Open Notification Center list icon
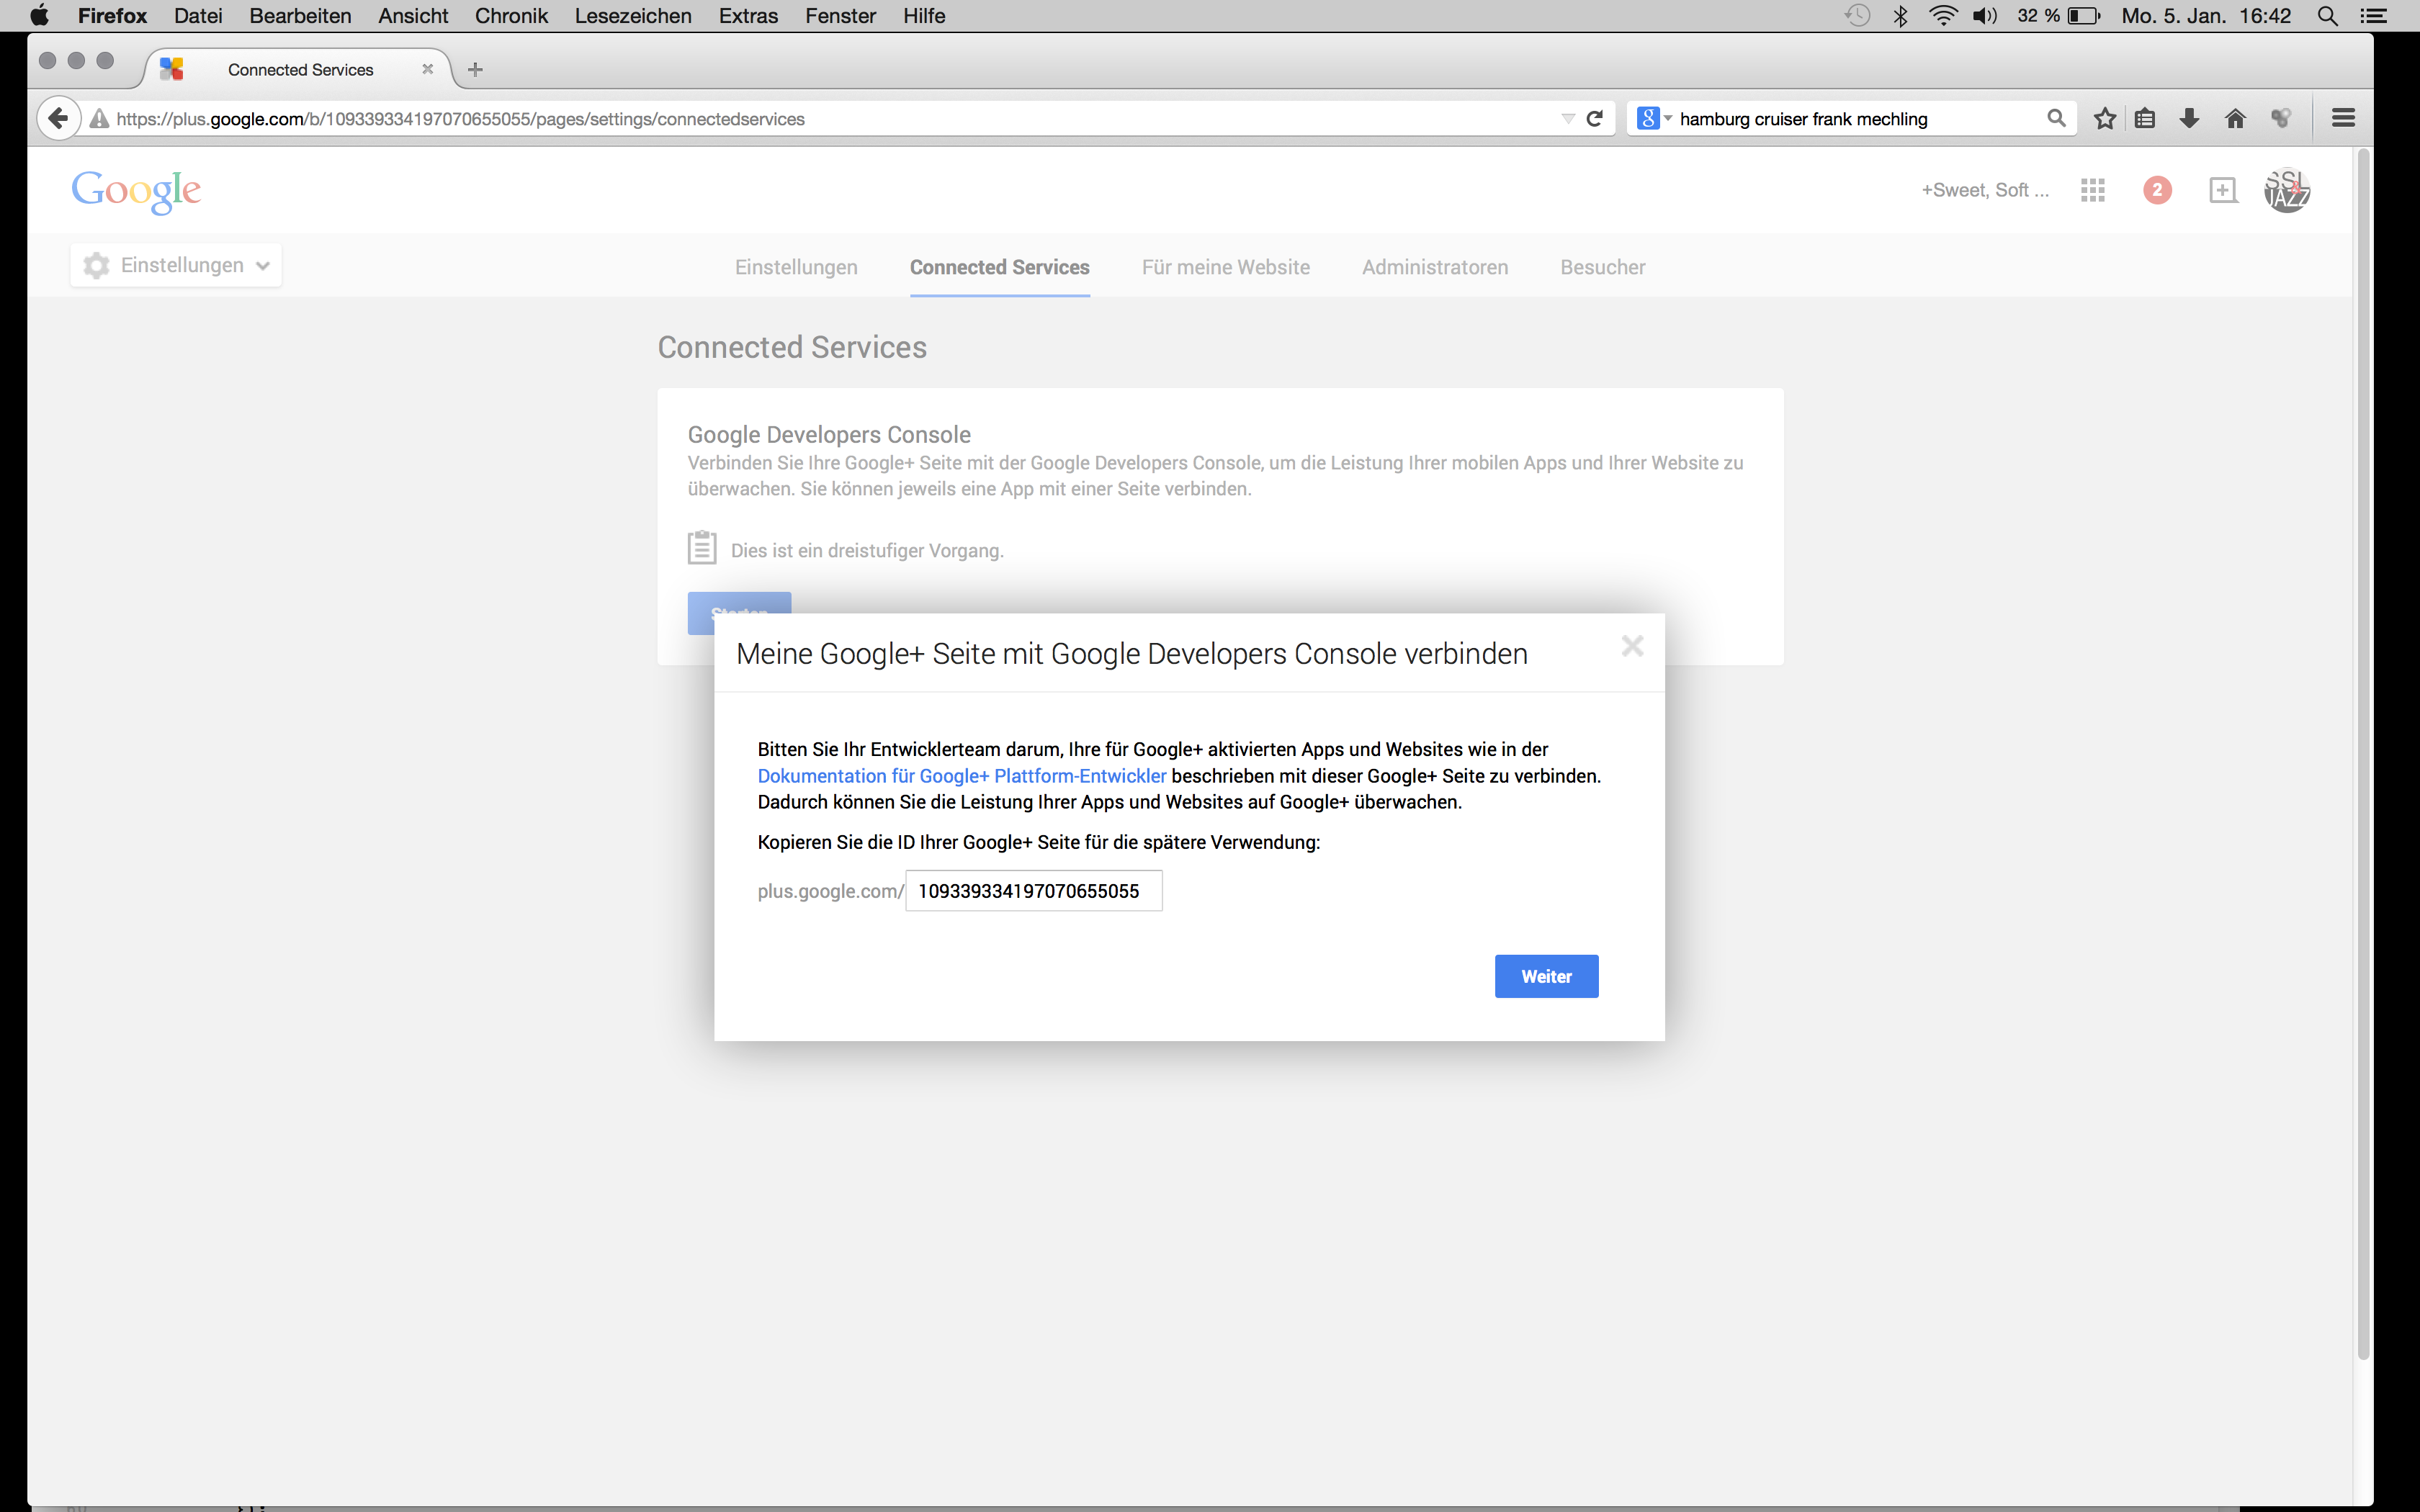Screen dimensions: 2420x1512 (x=2373, y=15)
